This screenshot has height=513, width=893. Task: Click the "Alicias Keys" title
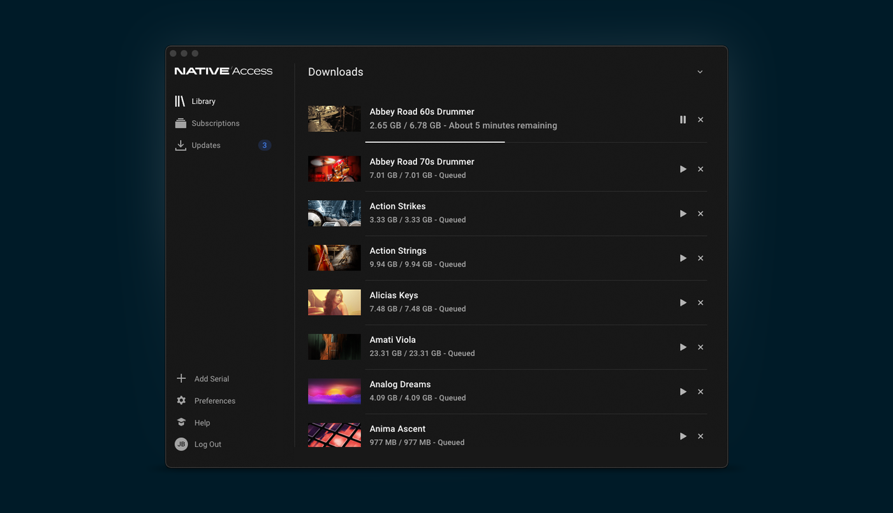click(394, 295)
